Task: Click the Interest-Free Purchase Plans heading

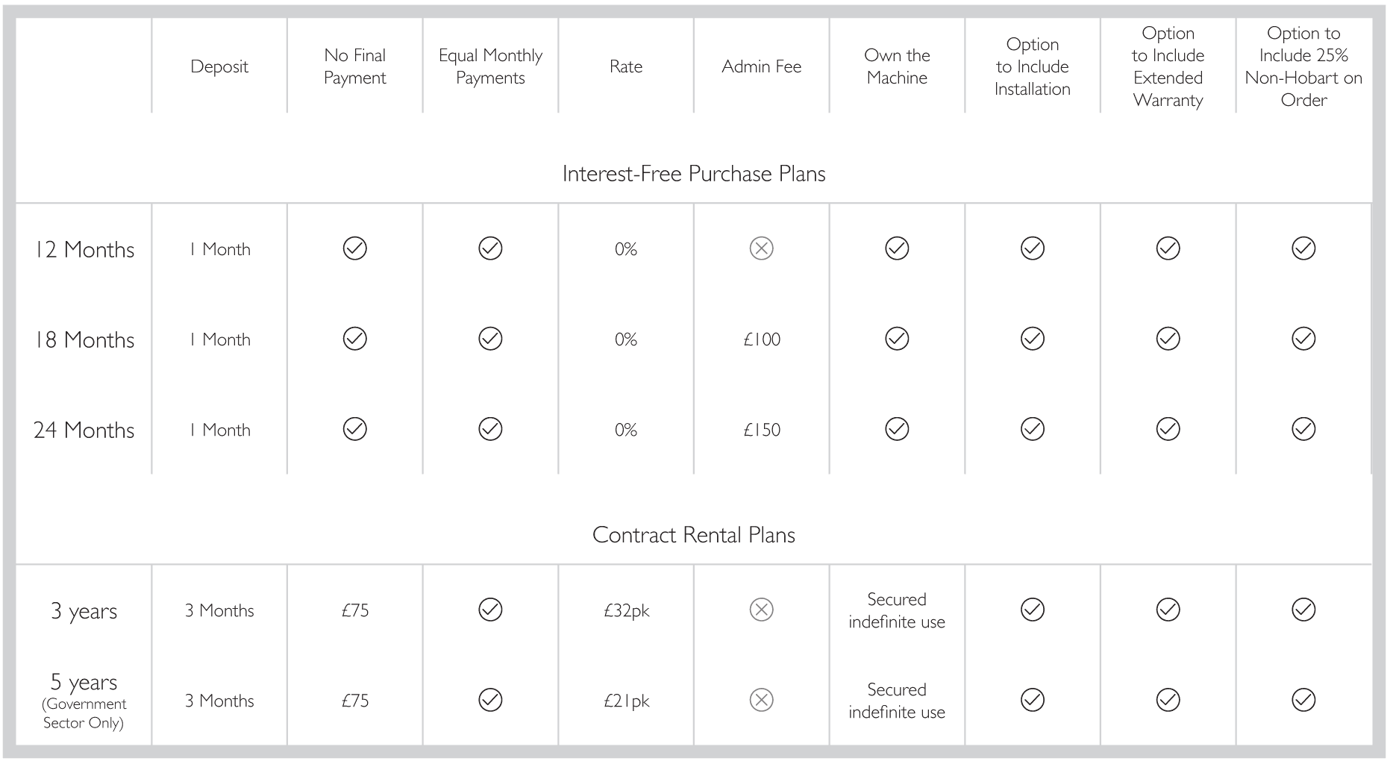Action: [694, 174]
